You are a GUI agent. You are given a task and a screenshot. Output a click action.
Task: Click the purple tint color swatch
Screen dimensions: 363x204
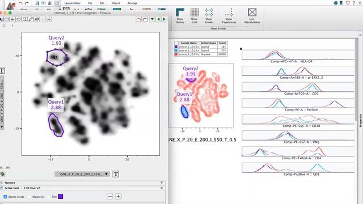[61, 197]
